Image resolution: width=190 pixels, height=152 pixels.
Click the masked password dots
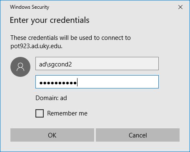pyautogui.click(x=58, y=83)
